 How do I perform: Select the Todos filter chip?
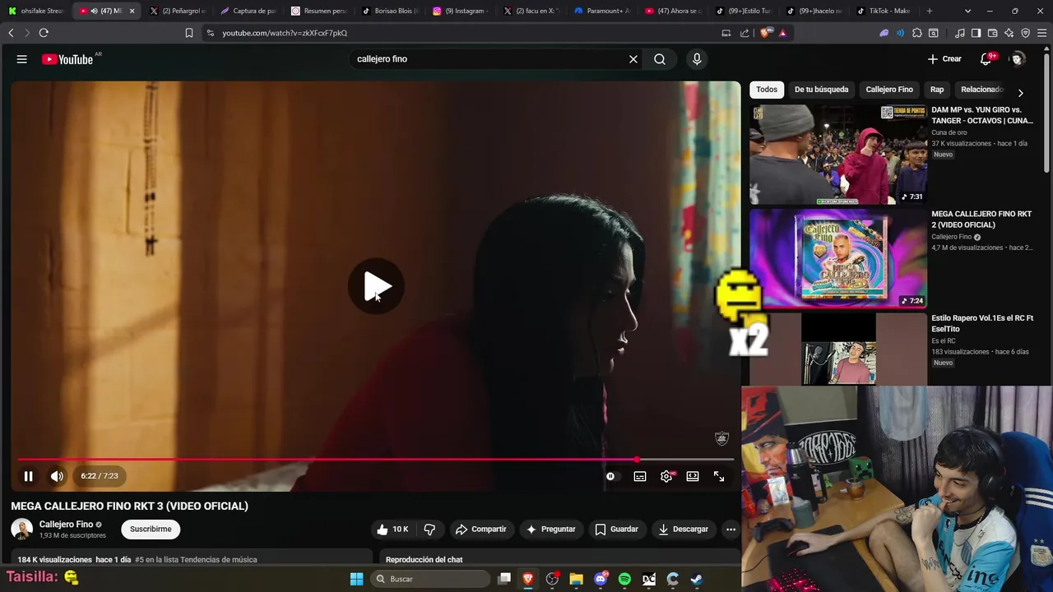pos(767,90)
